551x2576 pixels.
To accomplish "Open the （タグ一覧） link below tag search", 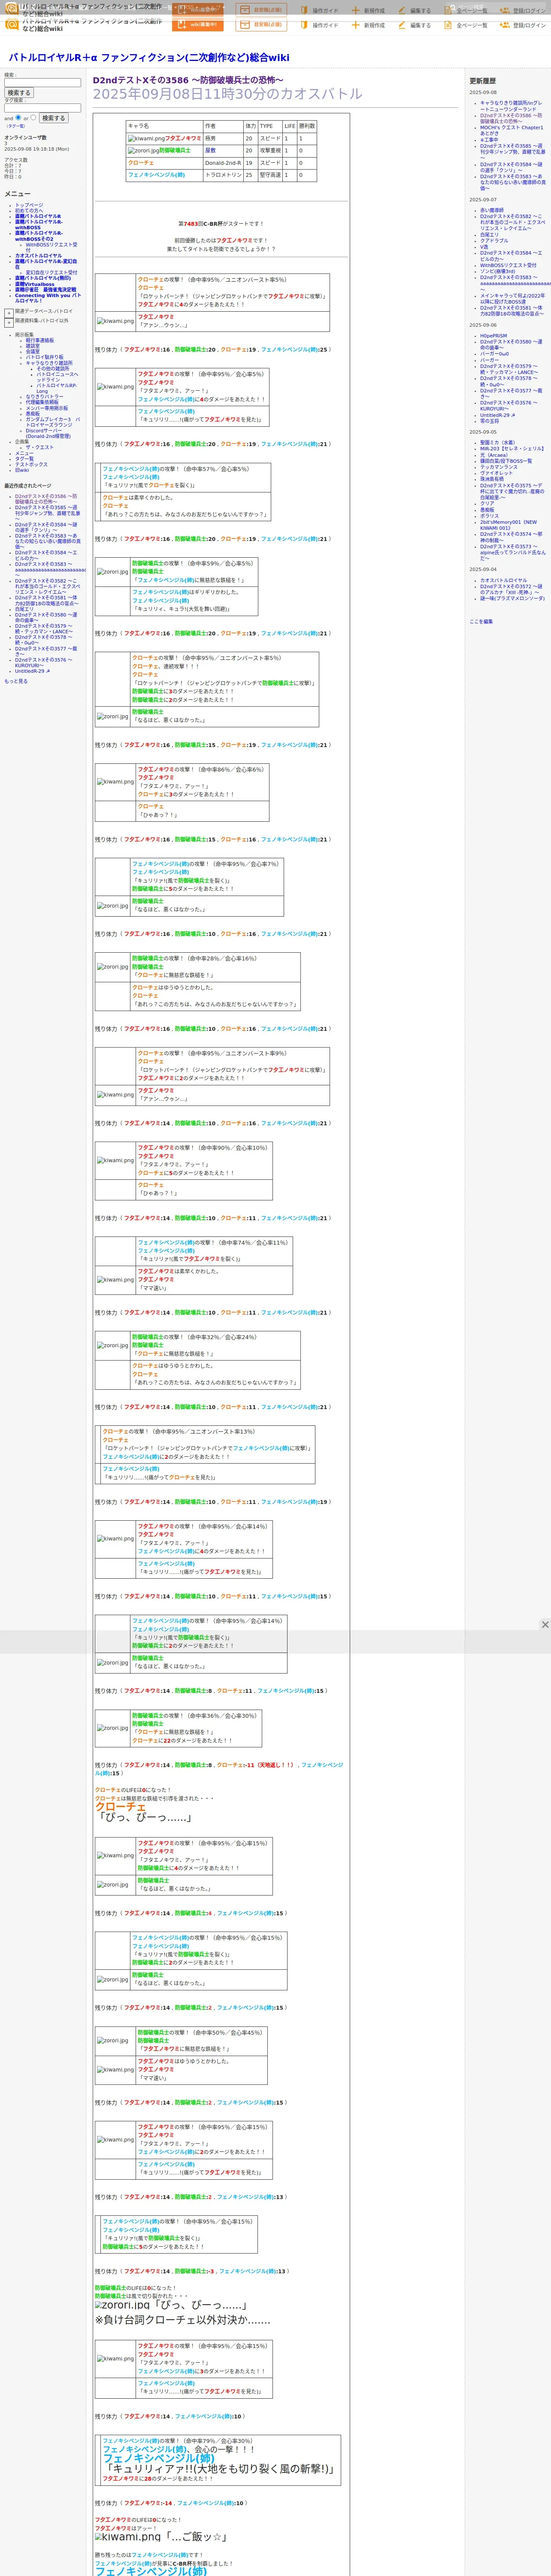I will point(16,126).
